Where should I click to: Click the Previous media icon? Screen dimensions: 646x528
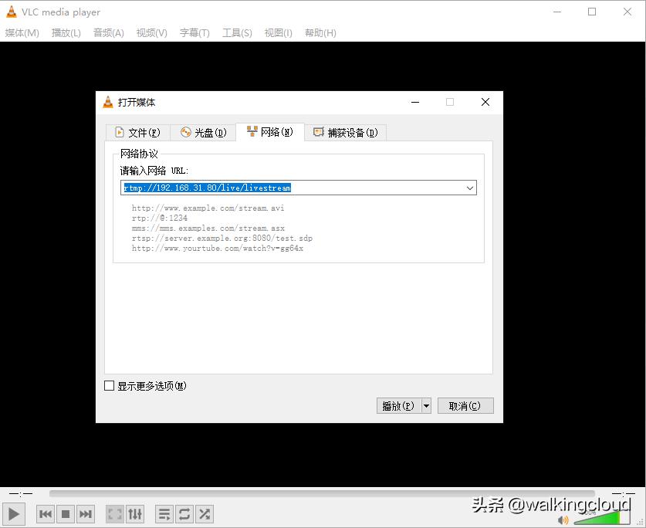(x=45, y=513)
